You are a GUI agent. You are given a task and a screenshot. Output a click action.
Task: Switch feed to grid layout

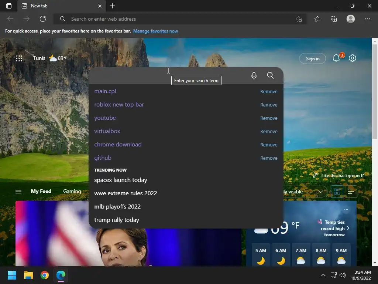337,192
